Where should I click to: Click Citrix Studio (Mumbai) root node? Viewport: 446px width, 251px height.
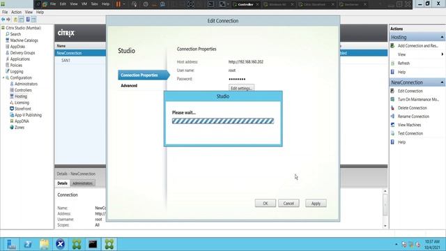tap(23, 28)
